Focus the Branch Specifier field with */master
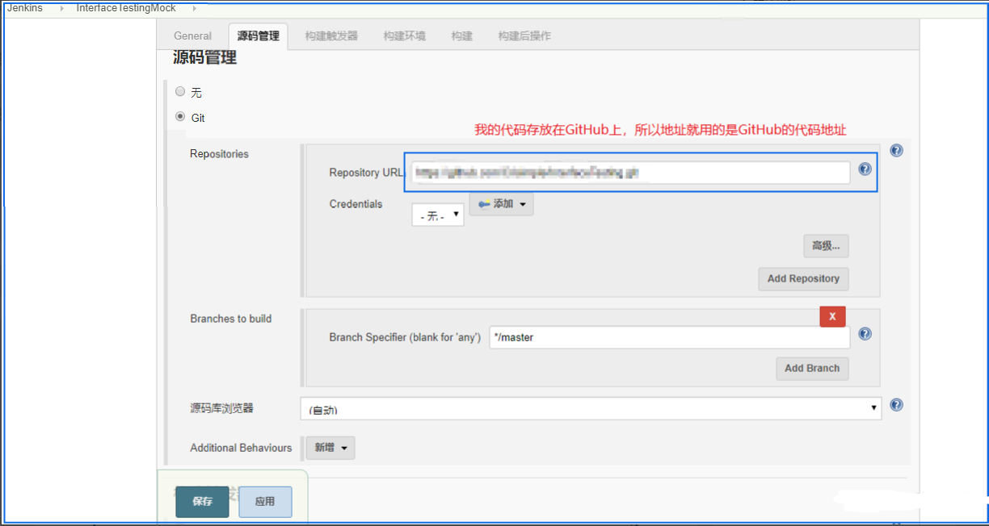The height and width of the screenshot is (526, 989). tap(670, 337)
